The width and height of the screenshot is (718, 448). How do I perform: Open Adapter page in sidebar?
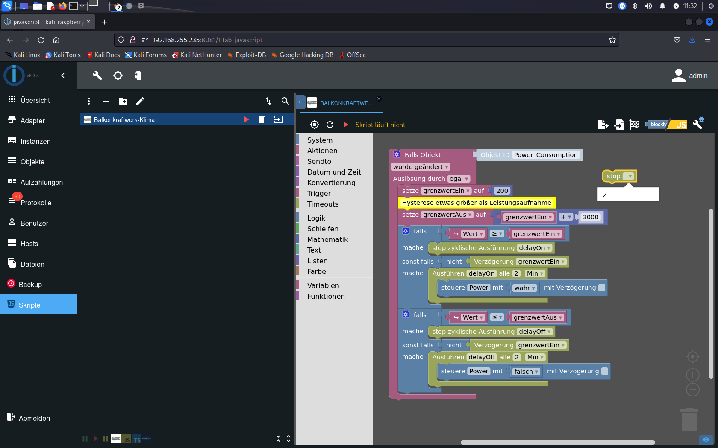point(38,121)
